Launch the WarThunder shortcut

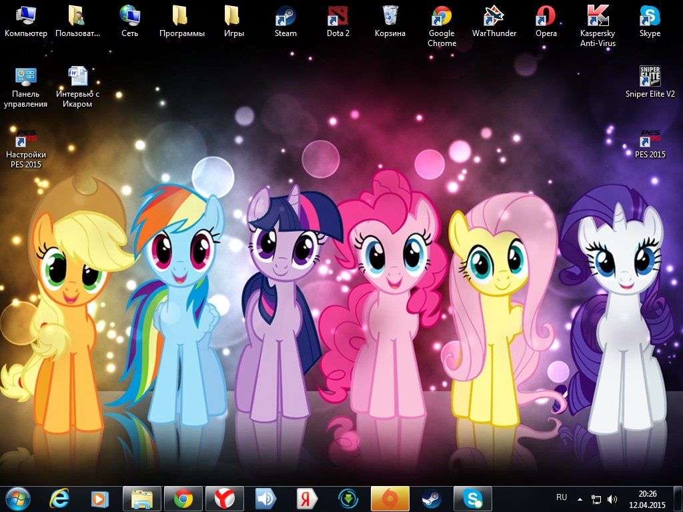tap(494, 21)
